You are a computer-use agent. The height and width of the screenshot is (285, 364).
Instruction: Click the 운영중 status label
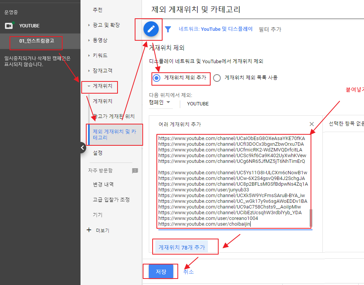[x=11, y=12]
